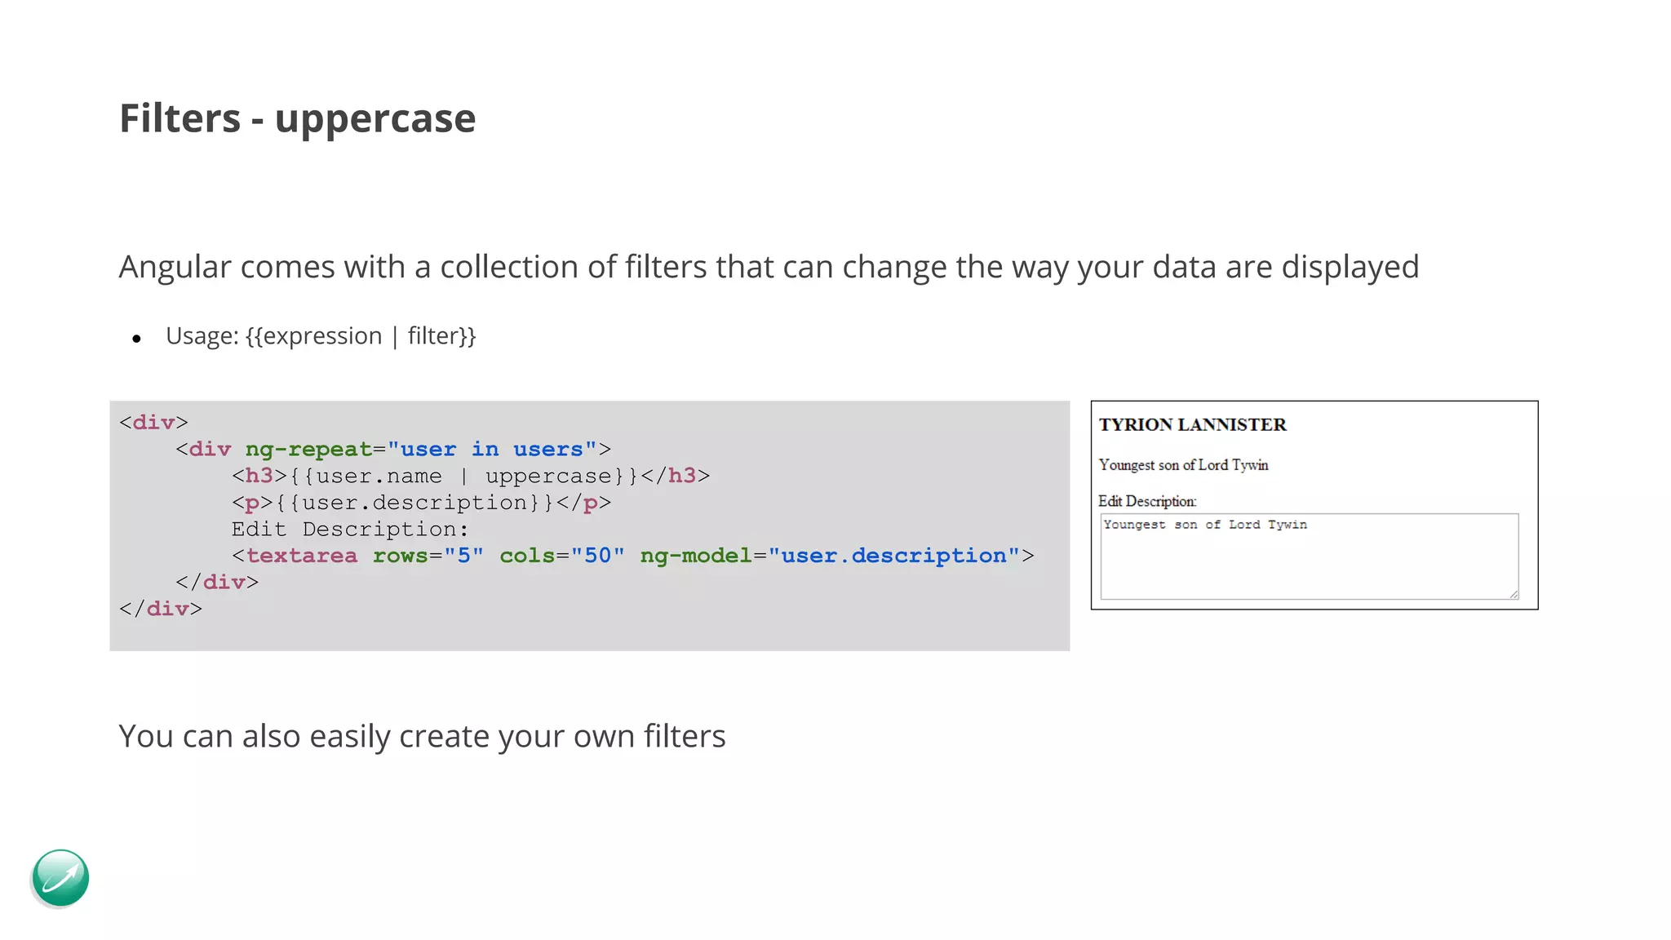Click the opening '<div>' first code line
The image size is (1671, 940).
[x=153, y=423]
